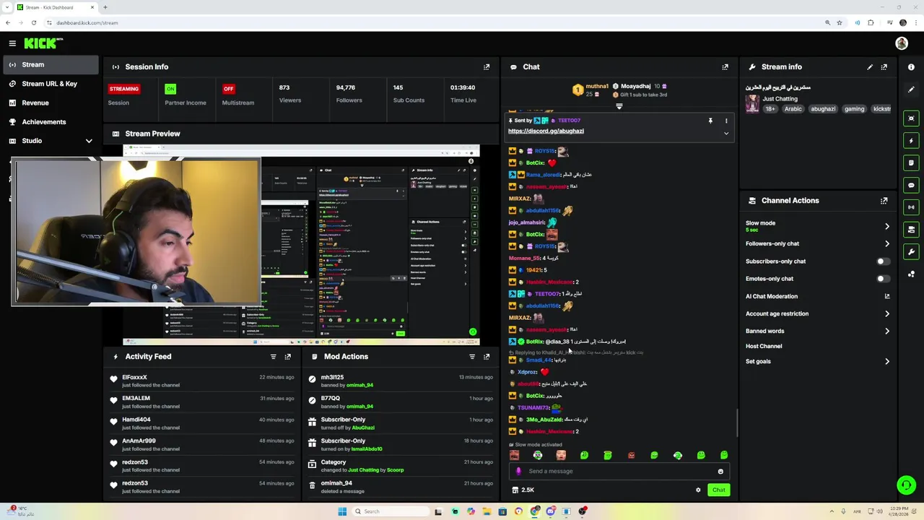Toggle the lightning Activity Feed widget icon
The width and height of the screenshot is (924, 520).
pos(911,141)
